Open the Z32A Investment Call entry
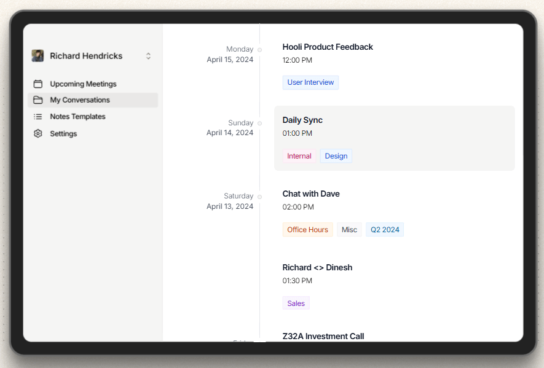This screenshot has height=368, width=544. tap(323, 336)
